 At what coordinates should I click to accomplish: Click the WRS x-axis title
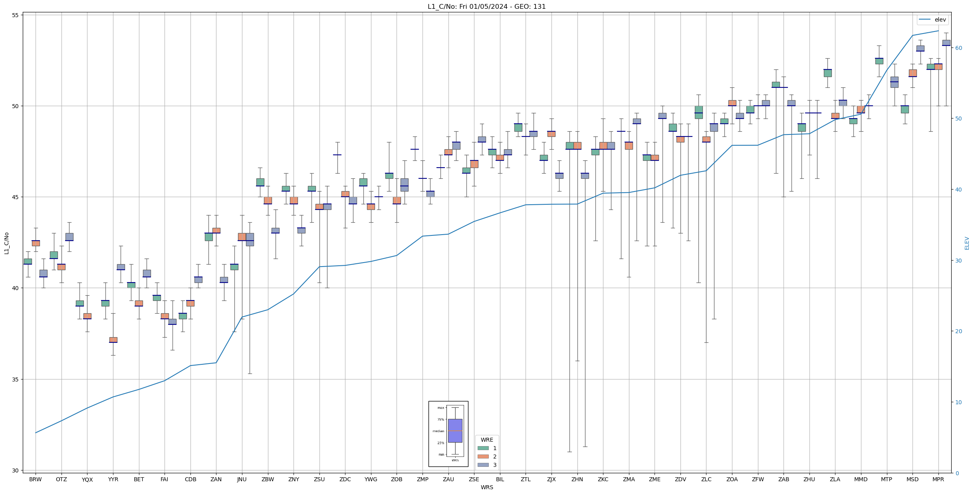[x=487, y=487]
